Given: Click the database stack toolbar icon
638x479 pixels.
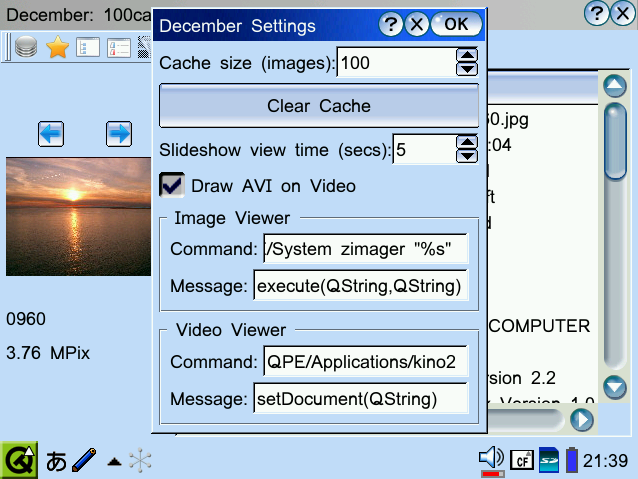Looking at the screenshot, I should [27, 47].
